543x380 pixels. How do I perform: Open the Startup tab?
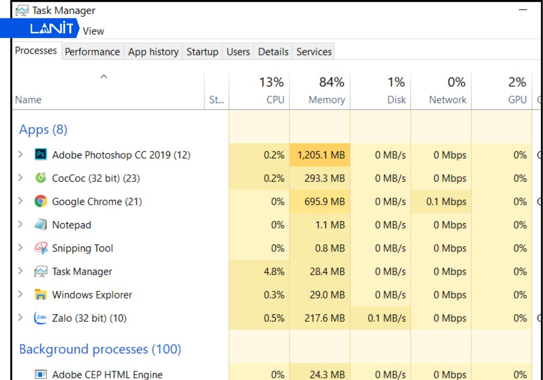[203, 52]
